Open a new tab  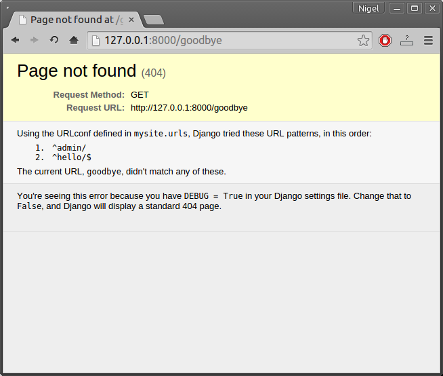[154, 20]
